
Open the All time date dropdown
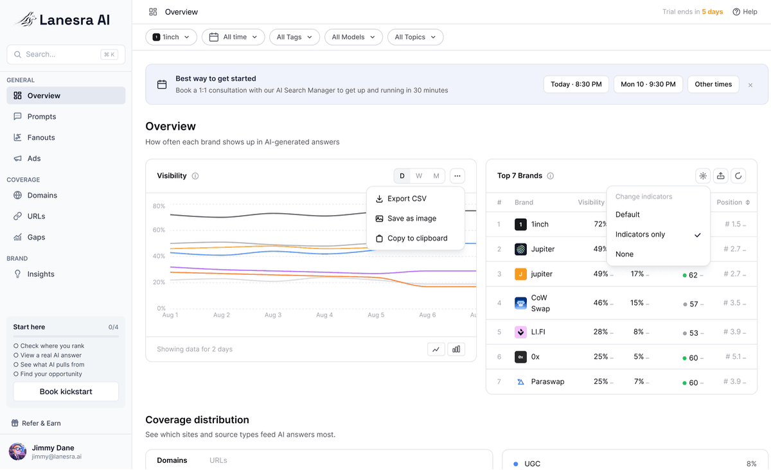(x=233, y=37)
